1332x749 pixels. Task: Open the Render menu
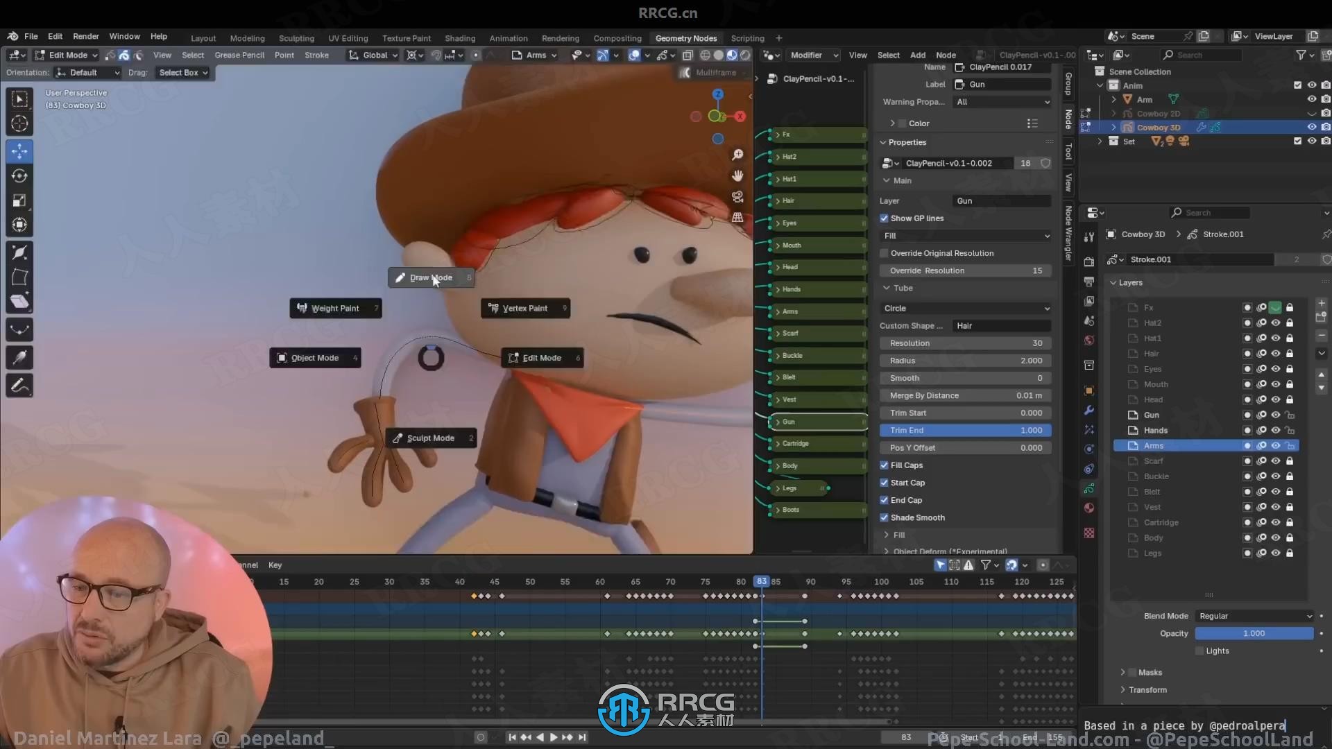pos(86,36)
